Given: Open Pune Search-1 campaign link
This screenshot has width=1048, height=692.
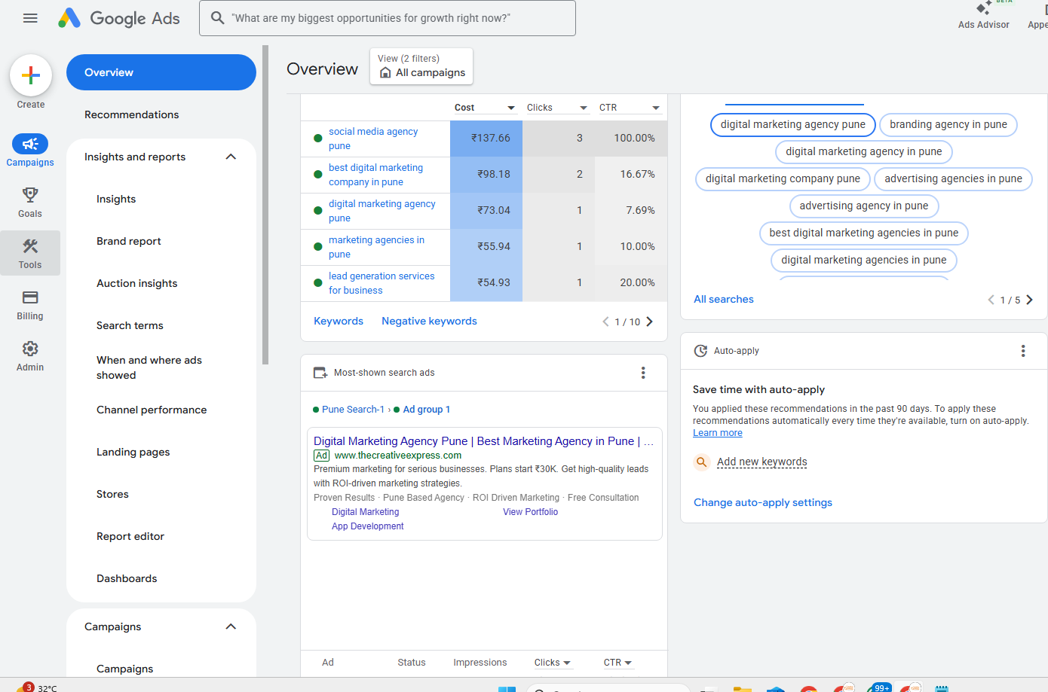Looking at the screenshot, I should pos(353,410).
